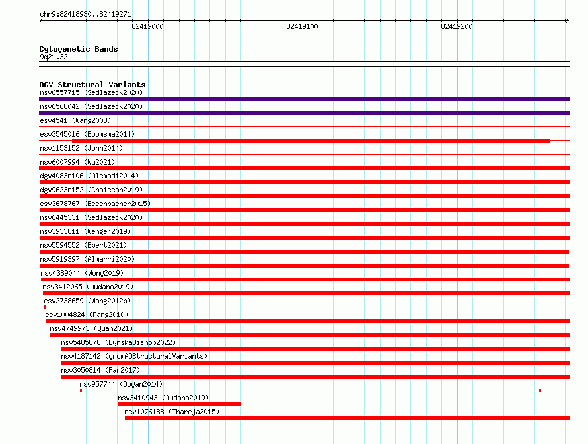Open the nsv4187142 (gnomADStructuralVariants) label
This screenshot has width=588, height=444.
134,356
